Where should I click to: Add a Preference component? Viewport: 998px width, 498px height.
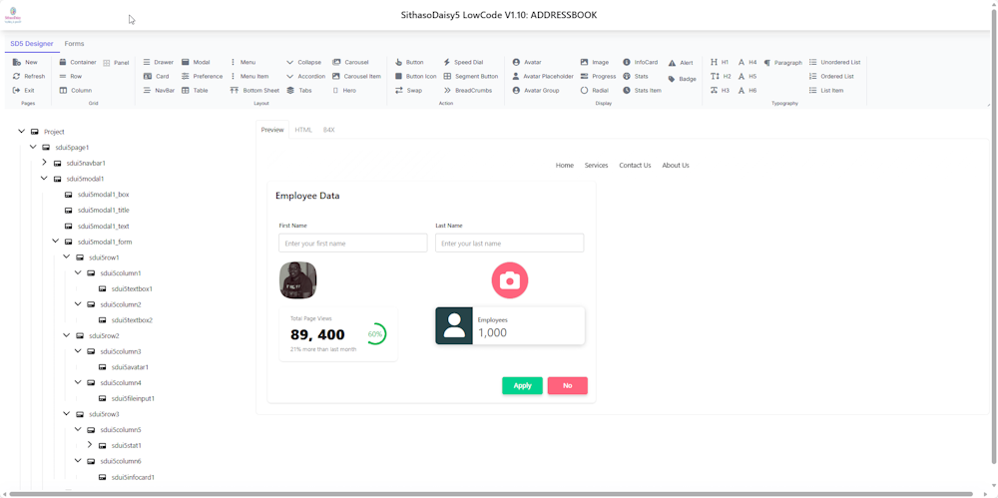click(202, 77)
